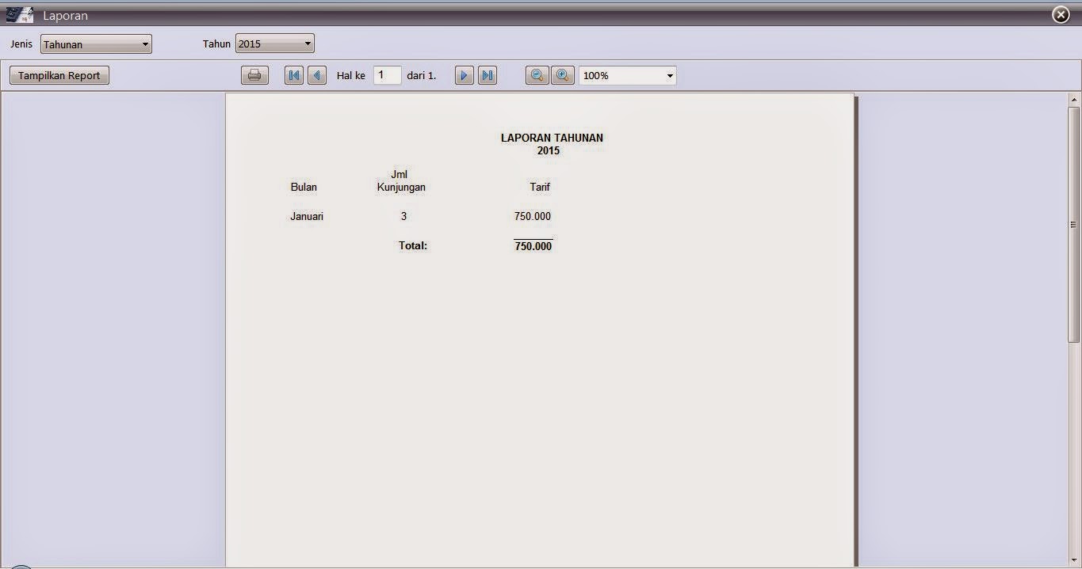This screenshot has height=569, width=1082.
Task: Click the next page icon
Action: 463,74
